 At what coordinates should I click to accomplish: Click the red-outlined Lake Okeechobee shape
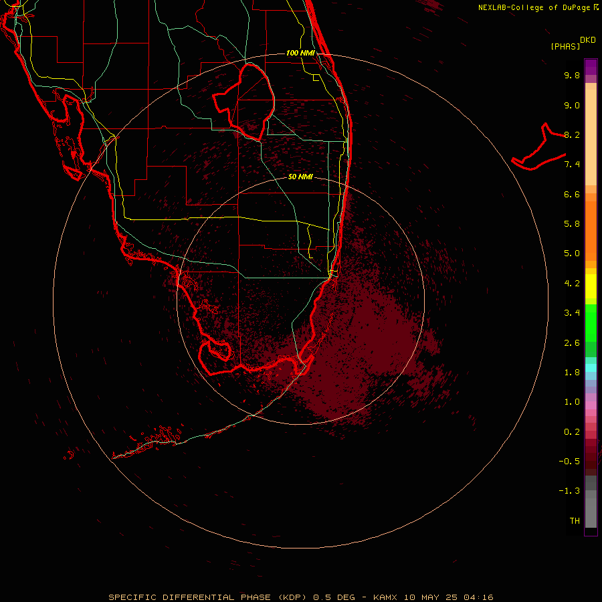pos(244,102)
